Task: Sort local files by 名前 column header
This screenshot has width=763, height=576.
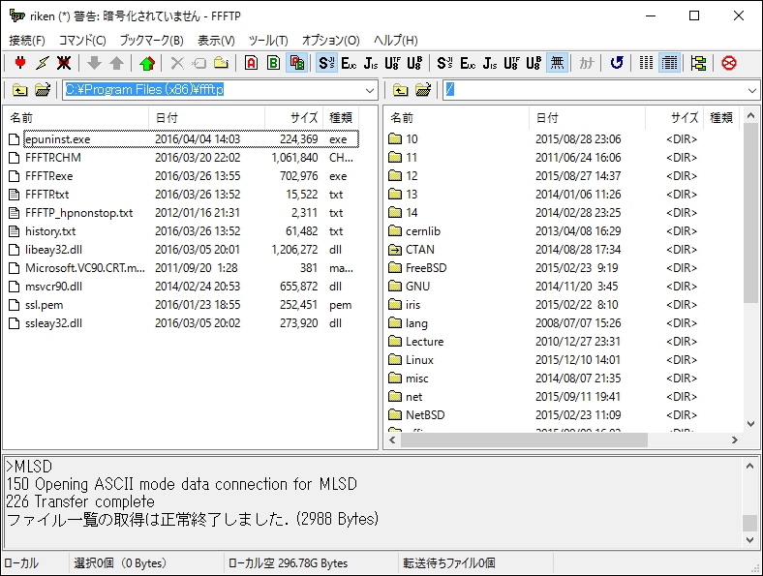Action: pos(76,118)
